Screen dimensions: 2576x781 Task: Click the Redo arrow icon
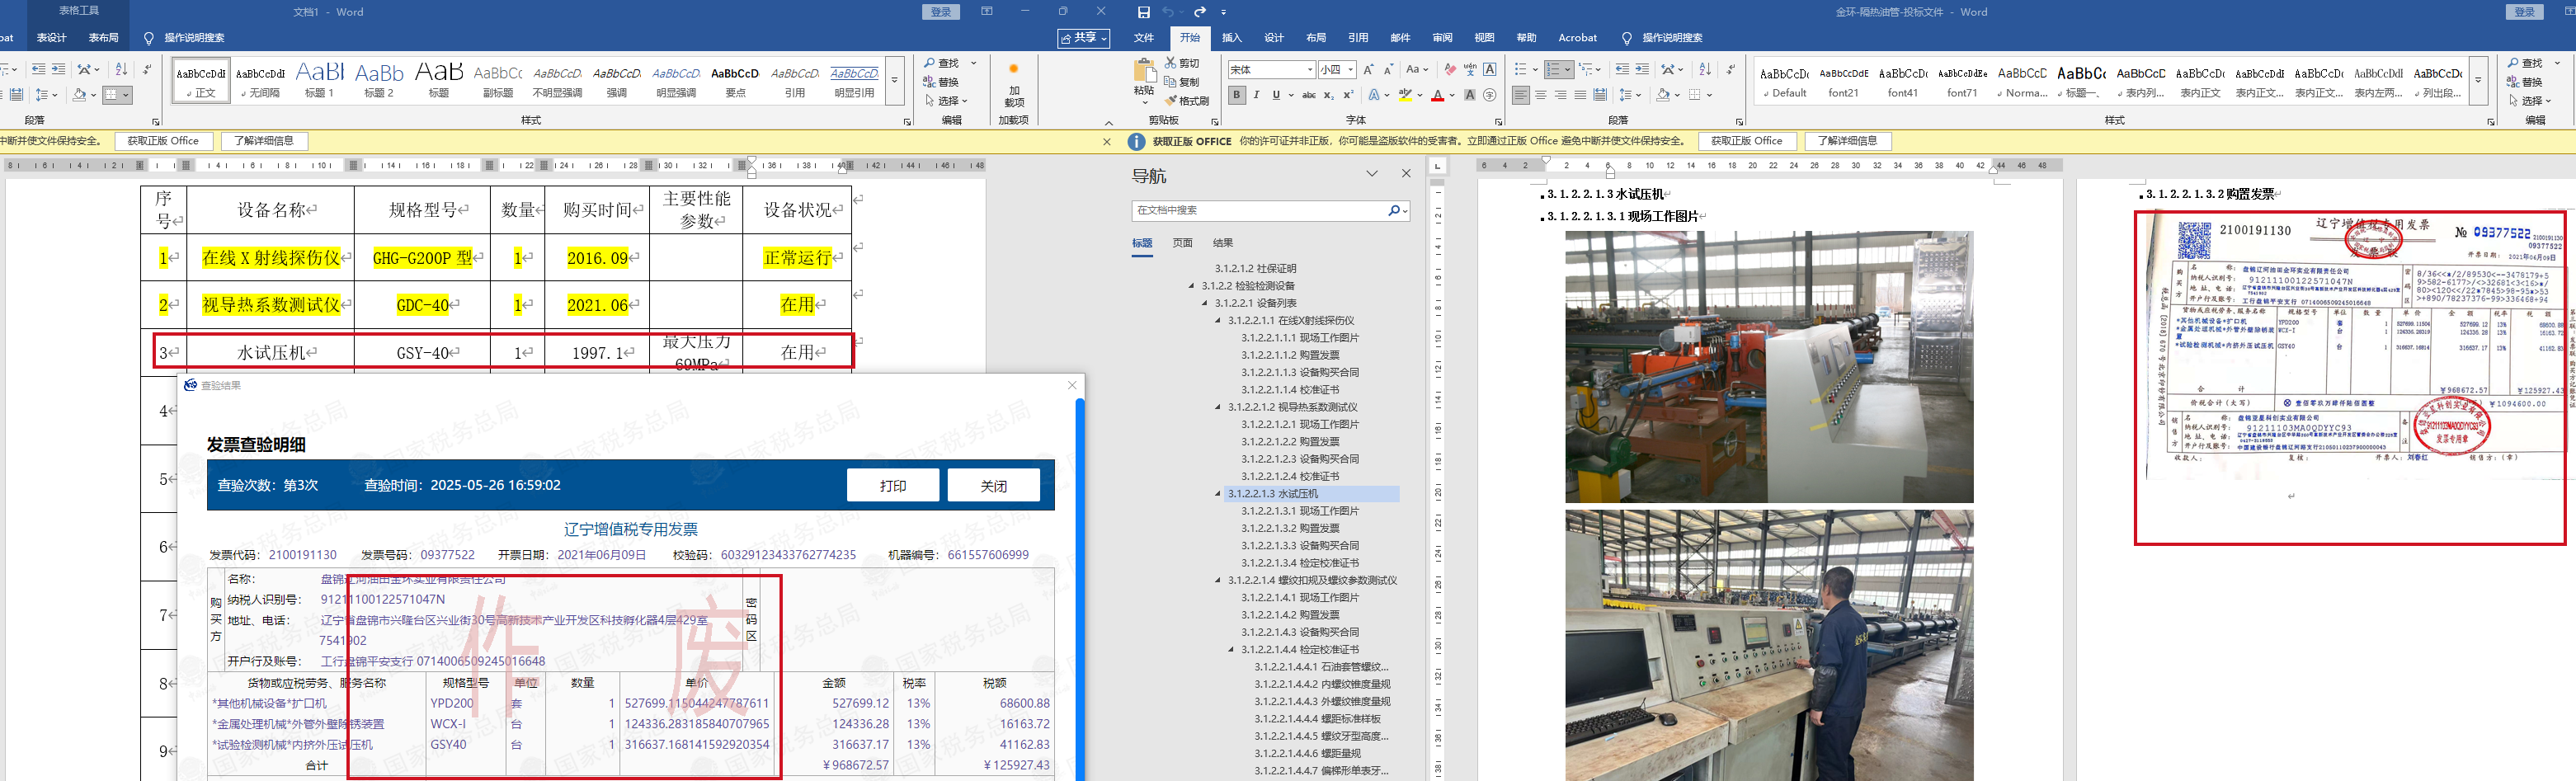(1199, 12)
